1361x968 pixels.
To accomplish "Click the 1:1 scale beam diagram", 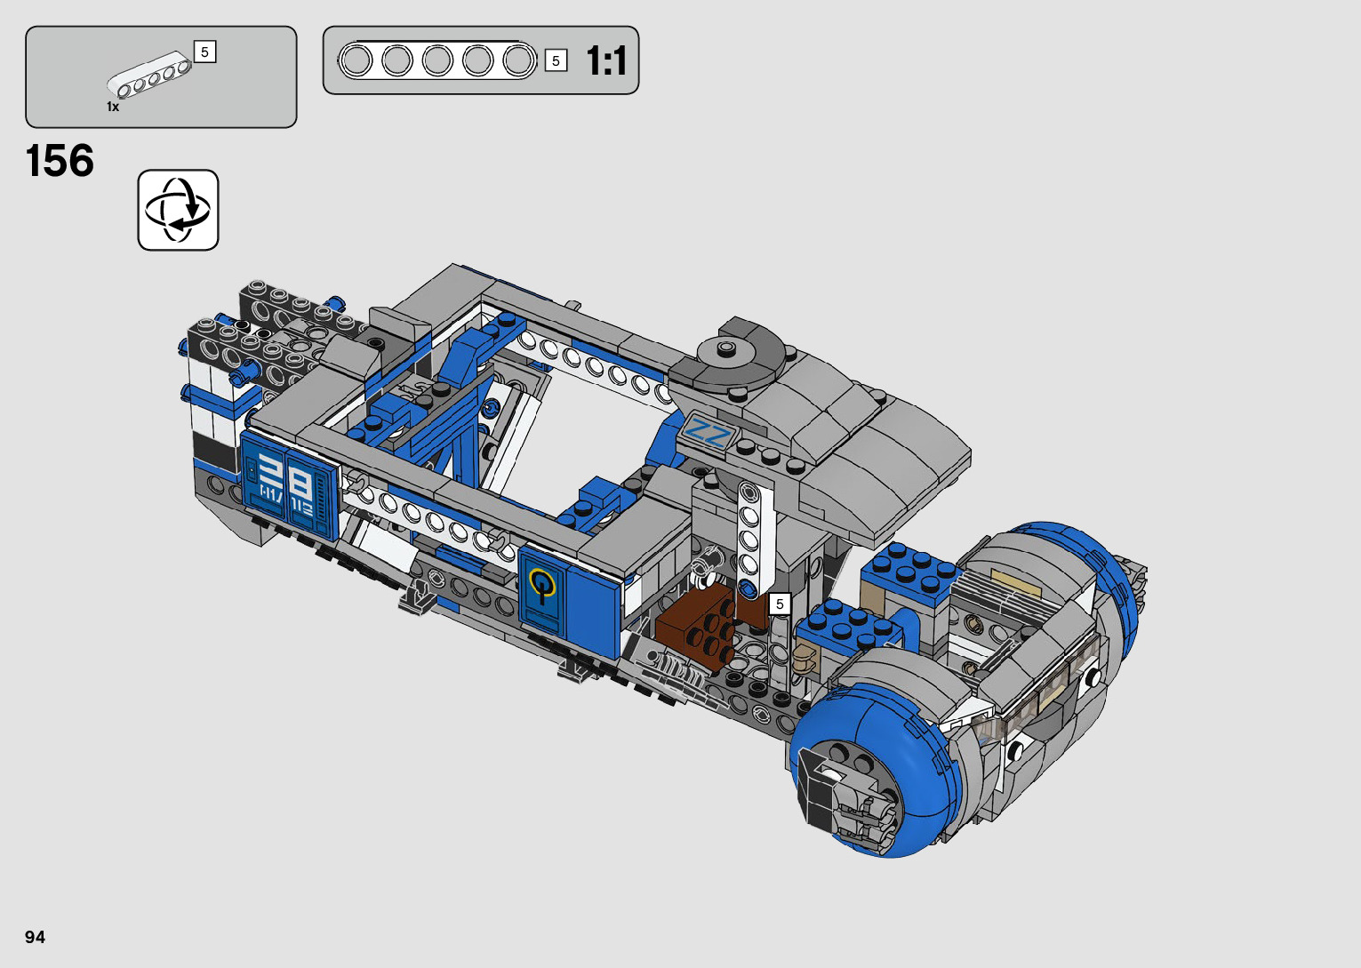I will [437, 60].
